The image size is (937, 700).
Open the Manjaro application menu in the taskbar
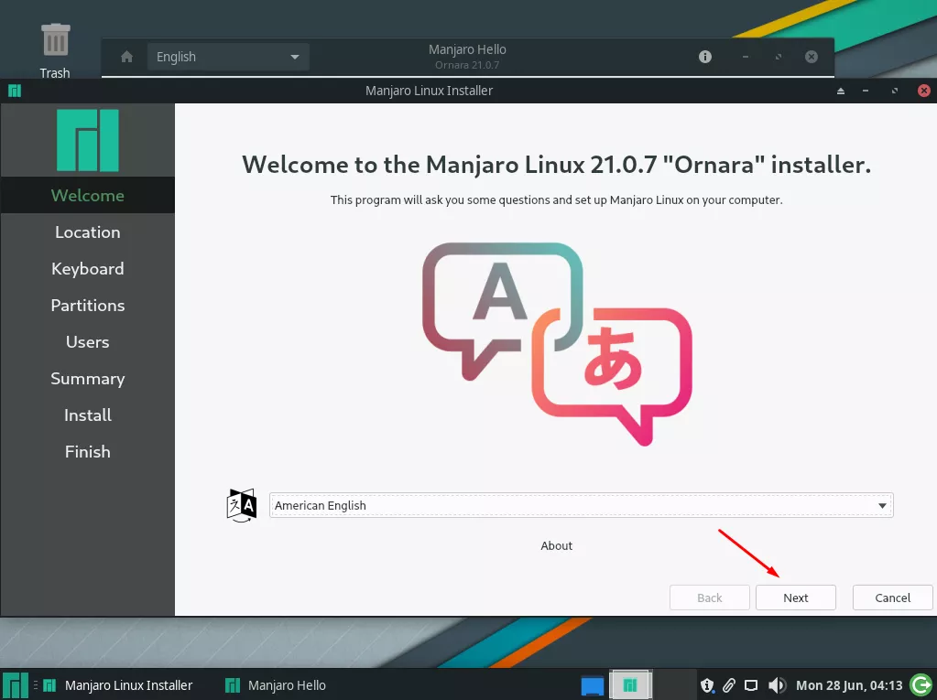pos(15,685)
